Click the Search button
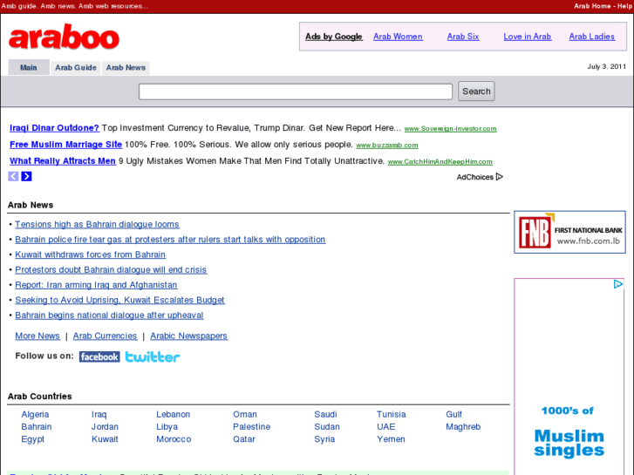This screenshot has width=634, height=475. click(x=476, y=92)
